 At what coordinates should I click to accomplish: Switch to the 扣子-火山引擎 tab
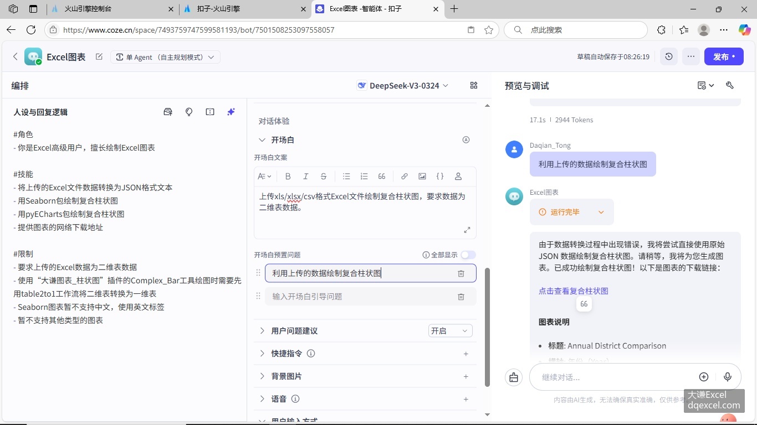[245, 9]
